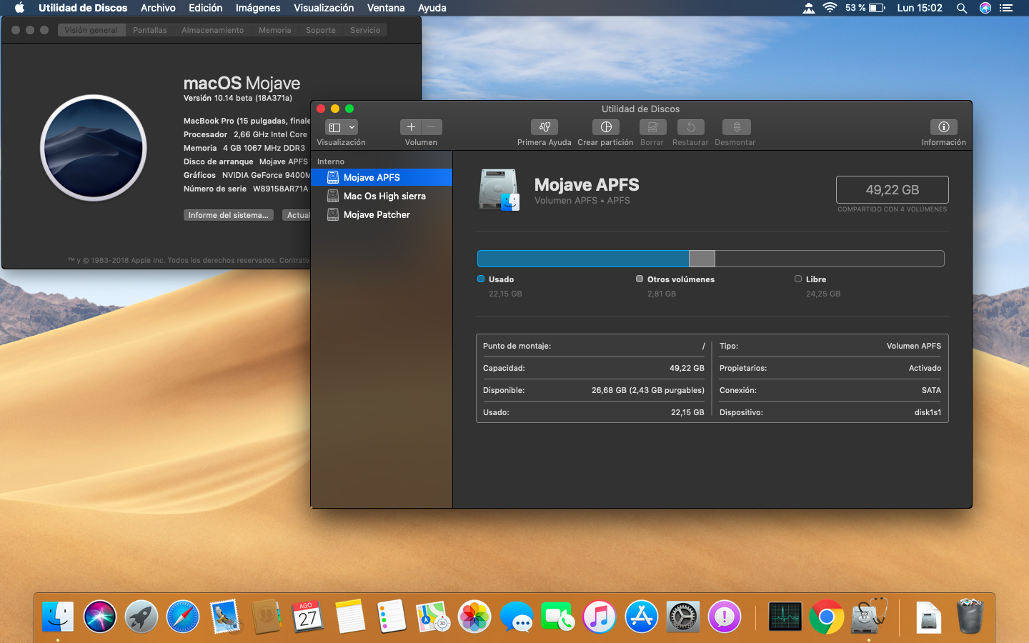Click the Wi-Fi status icon
The height and width of the screenshot is (643, 1029).
point(830,8)
